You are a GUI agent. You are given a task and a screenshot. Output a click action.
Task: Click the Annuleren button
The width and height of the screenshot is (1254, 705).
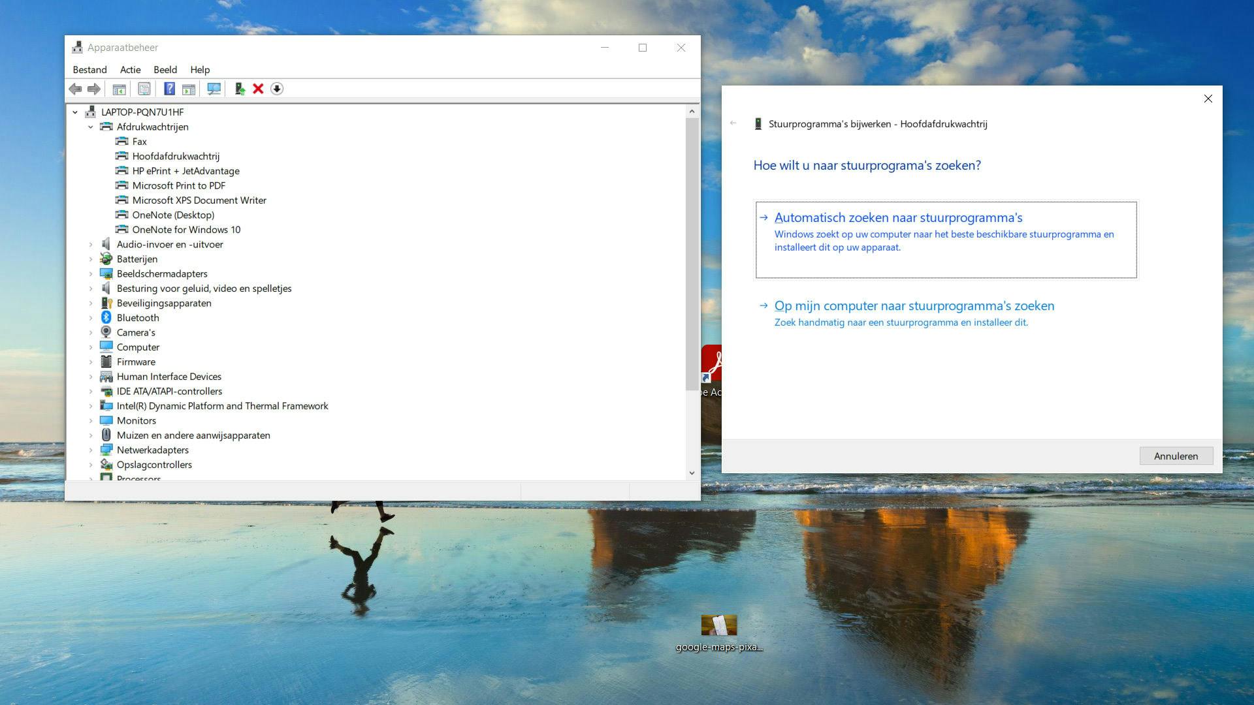tap(1176, 456)
